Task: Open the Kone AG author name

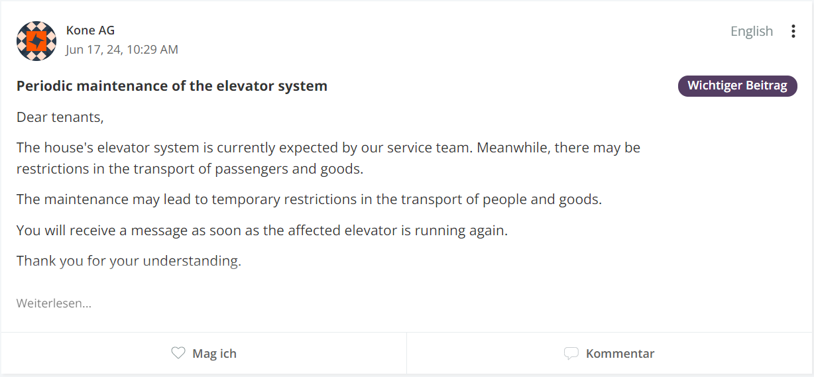Action: tap(91, 30)
